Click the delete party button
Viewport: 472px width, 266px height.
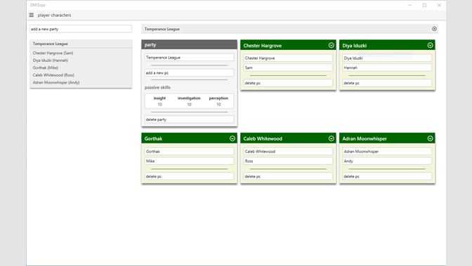click(x=189, y=120)
